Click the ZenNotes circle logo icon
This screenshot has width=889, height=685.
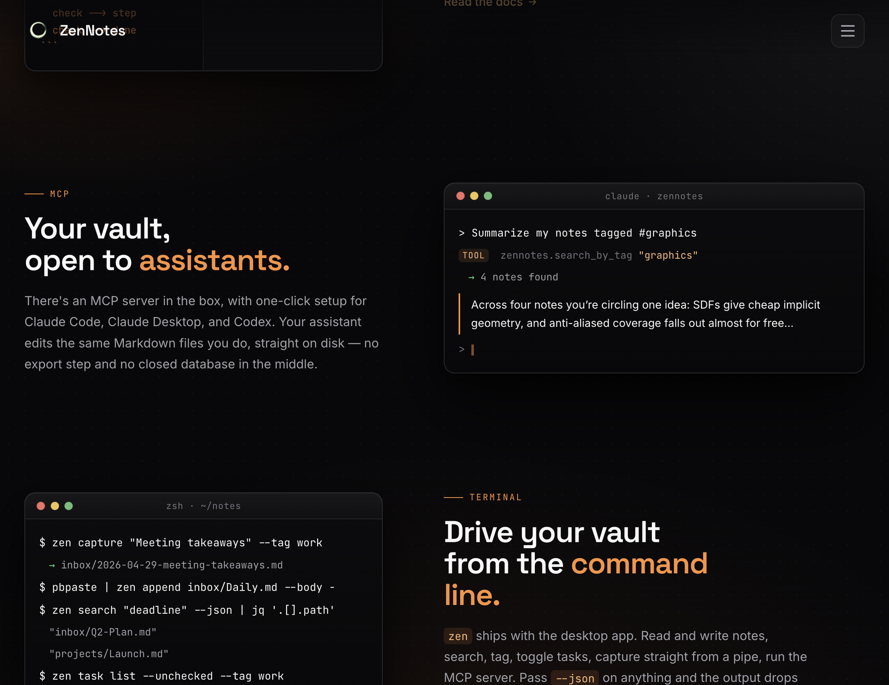38,30
